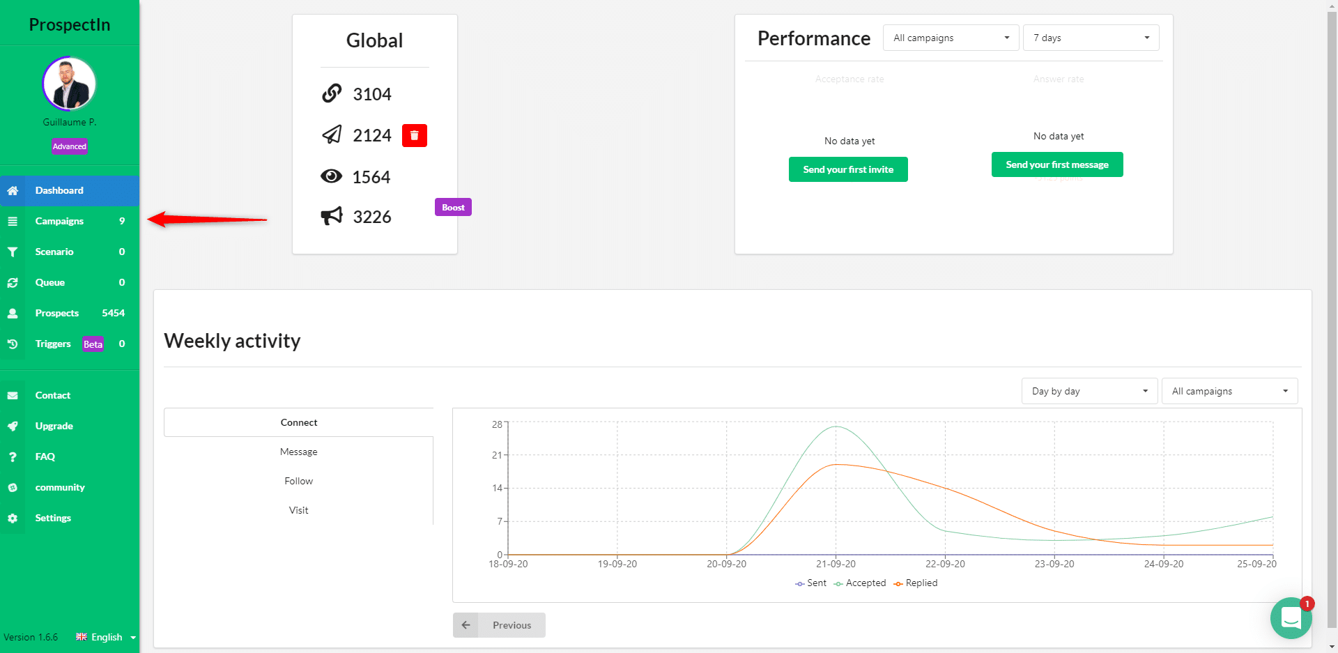Click the link icon beside 3104
Screen dimensions: 1338x653
click(x=332, y=93)
